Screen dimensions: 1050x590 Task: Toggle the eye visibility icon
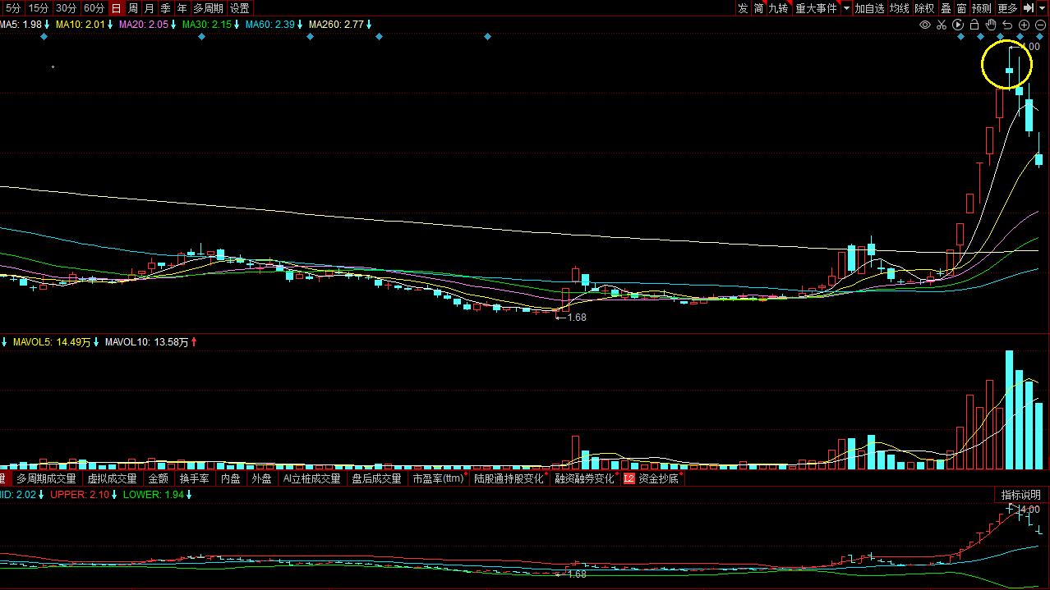pos(925,25)
